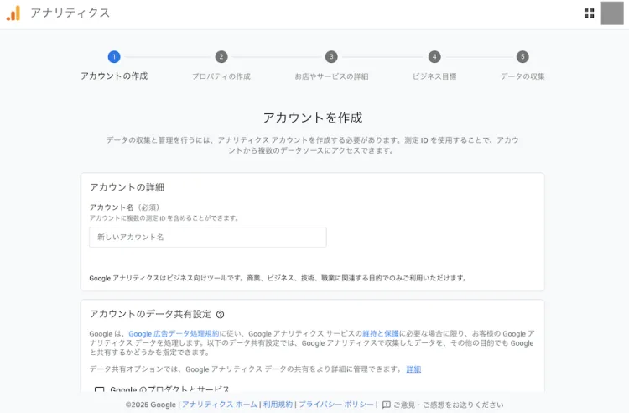This screenshot has width=629, height=413.
Task: Select step 5 データの収集 circle
Action: (522, 56)
